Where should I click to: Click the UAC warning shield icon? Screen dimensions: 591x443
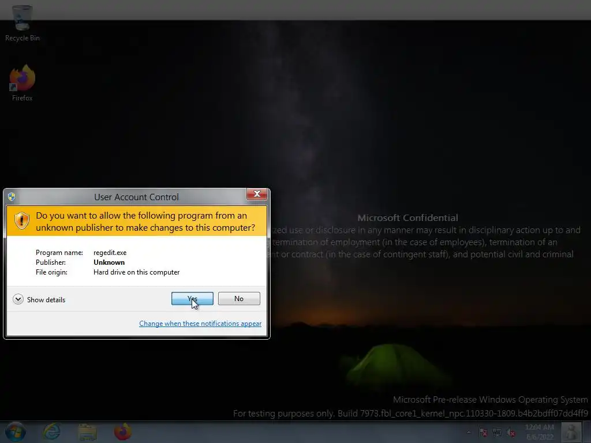(x=21, y=221)
